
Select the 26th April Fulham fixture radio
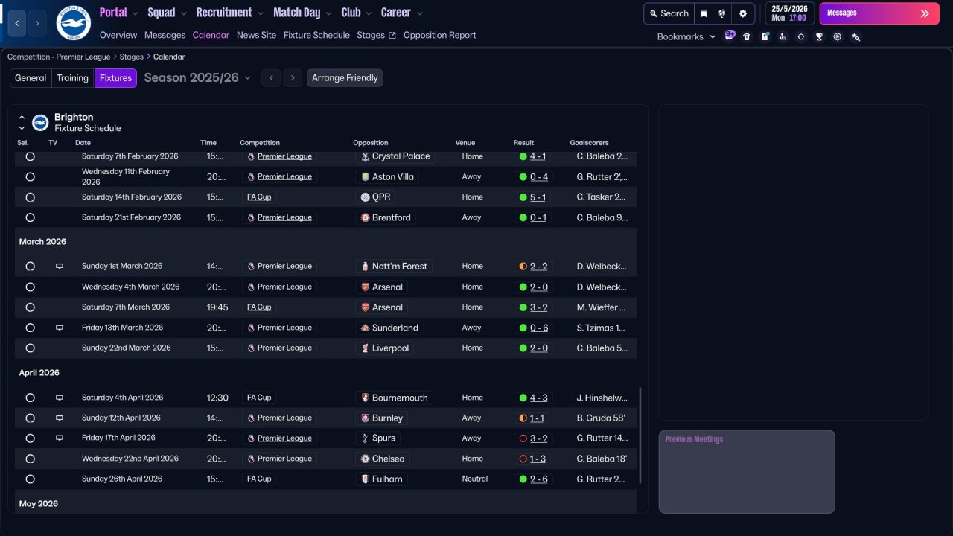coord(30,479)
